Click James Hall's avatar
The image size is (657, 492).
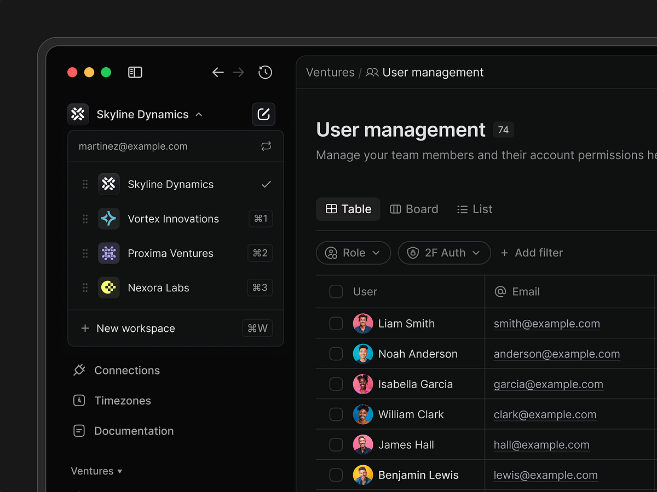(x=363, y=445)
